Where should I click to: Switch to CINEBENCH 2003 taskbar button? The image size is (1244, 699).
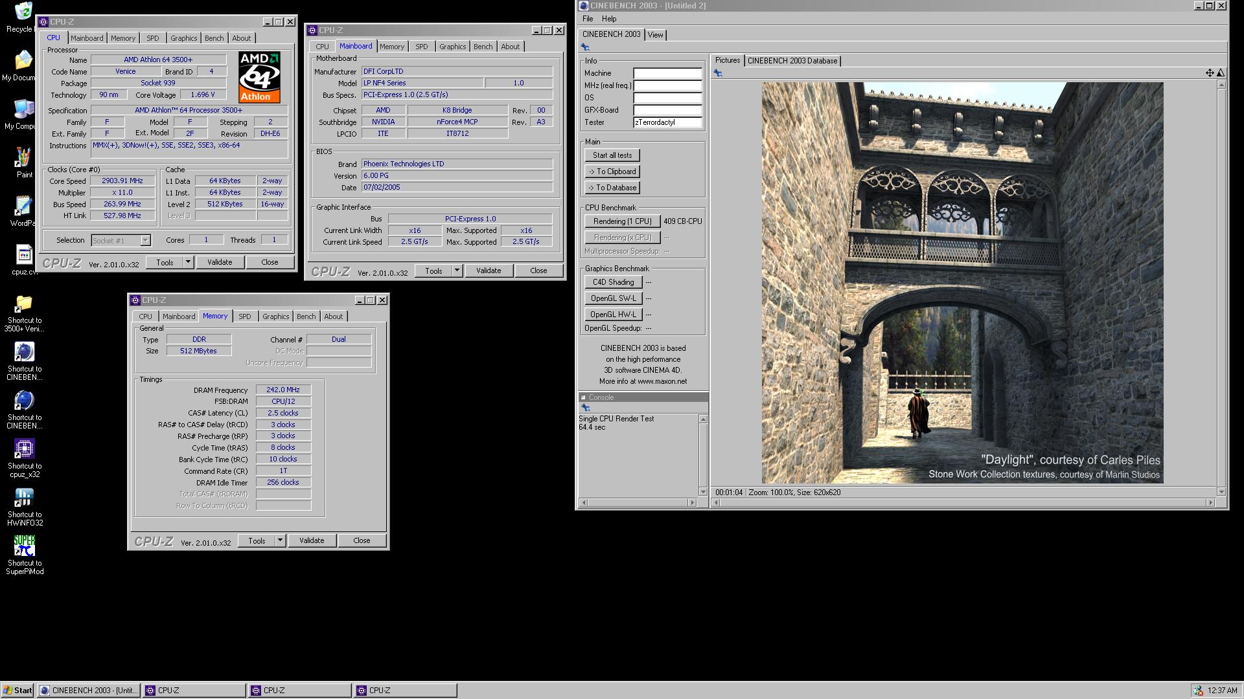tap(89, 691)
